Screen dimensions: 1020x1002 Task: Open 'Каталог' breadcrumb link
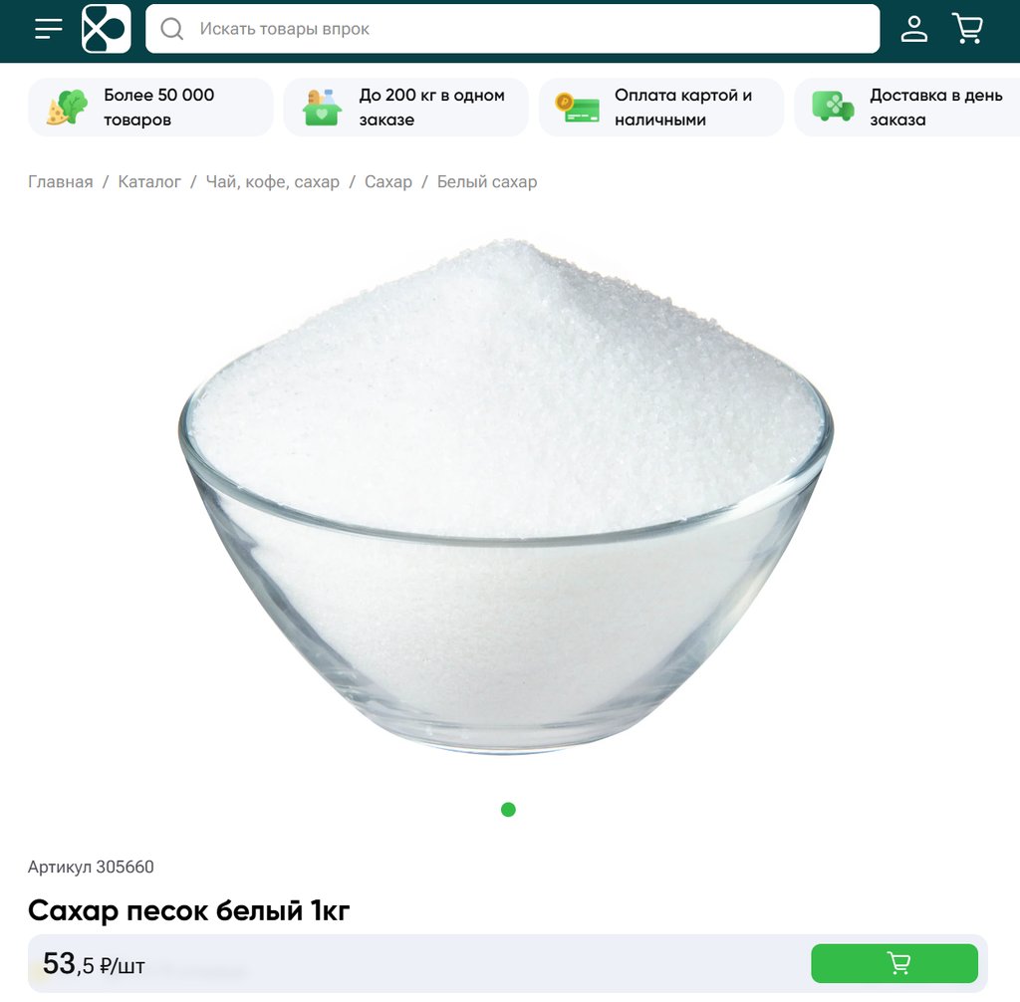click(149, 181)
